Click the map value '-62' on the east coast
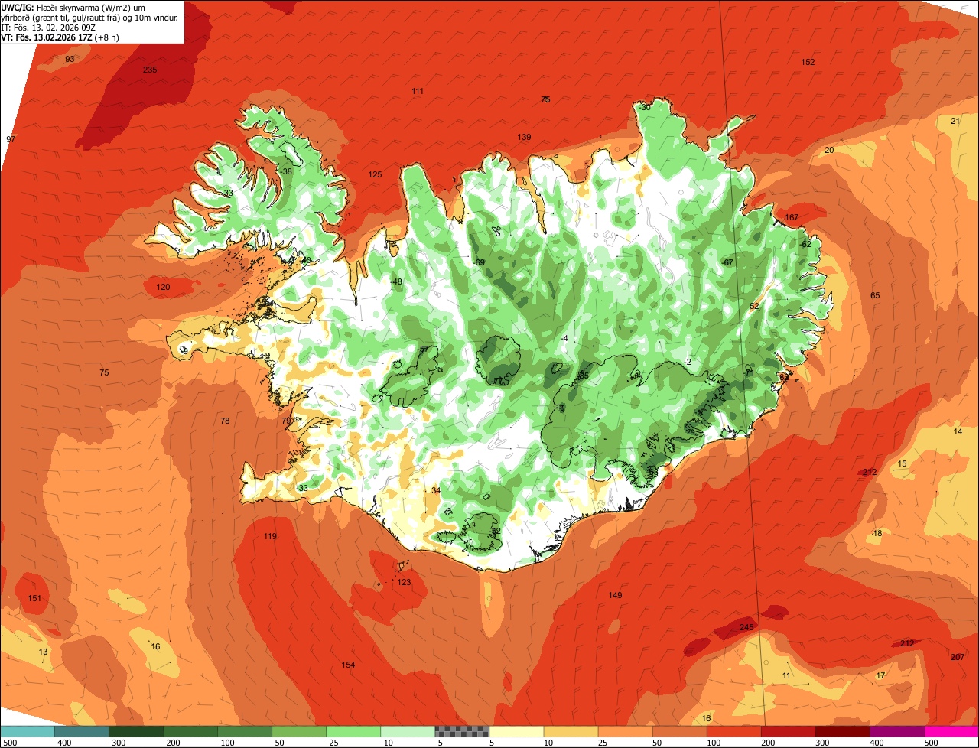Image resolution: width=979 pixels, height=748 pixels. (x=805, y=245)
